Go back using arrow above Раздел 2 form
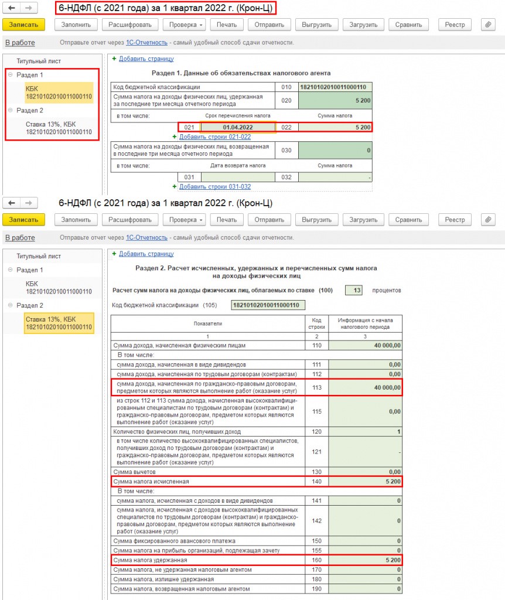 (12, 203)
